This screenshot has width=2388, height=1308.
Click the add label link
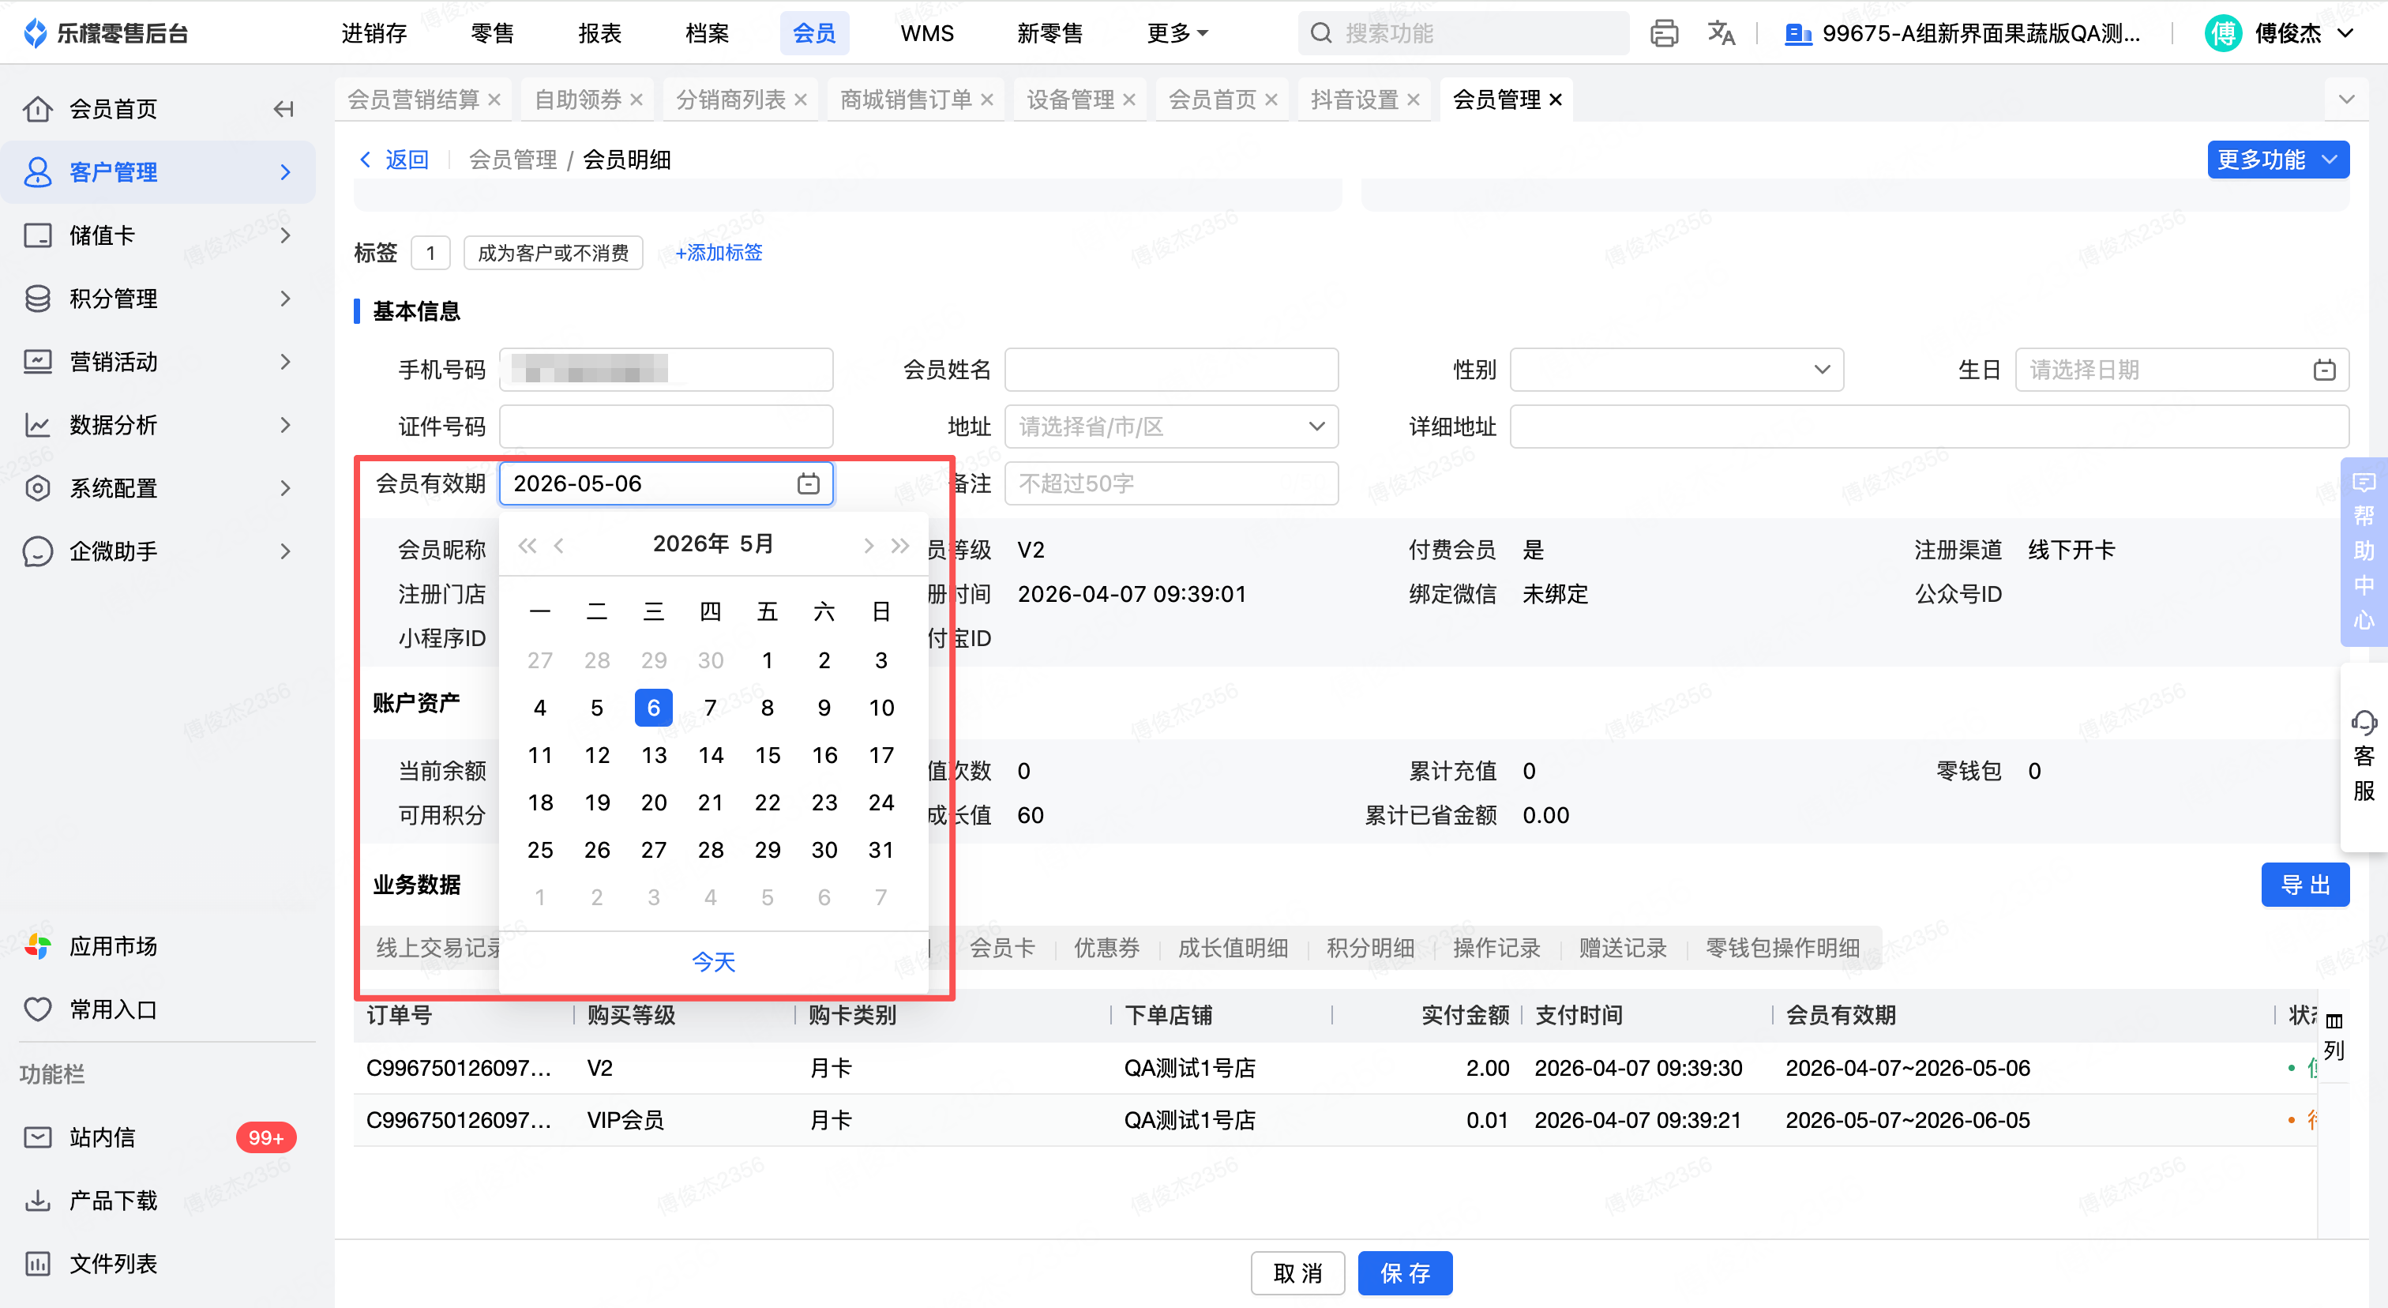click(719, 252)
